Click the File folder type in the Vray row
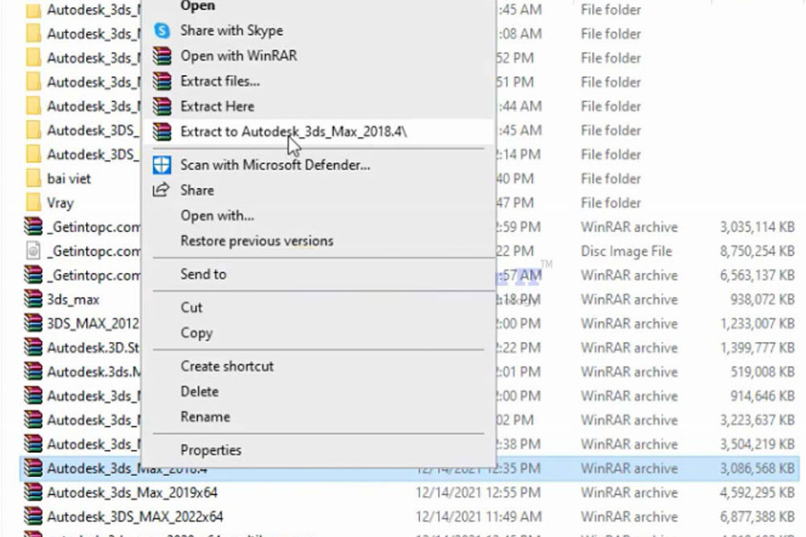Viewport: 806px width, 537px height. 611,203
